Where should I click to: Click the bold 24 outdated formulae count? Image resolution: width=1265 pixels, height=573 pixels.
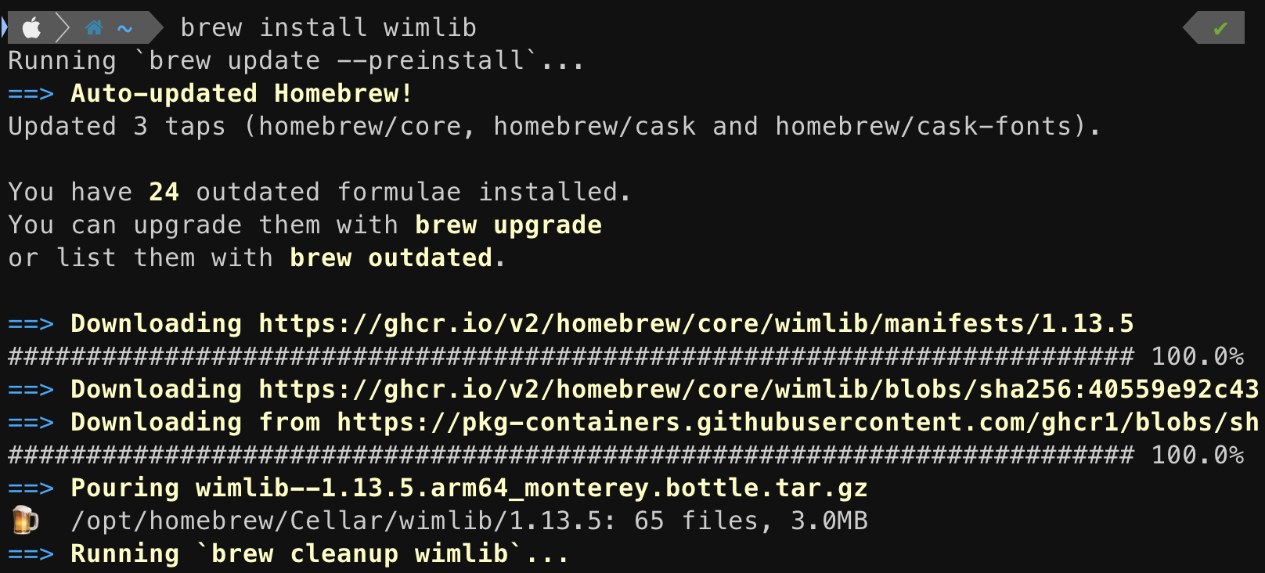point(164,191)
